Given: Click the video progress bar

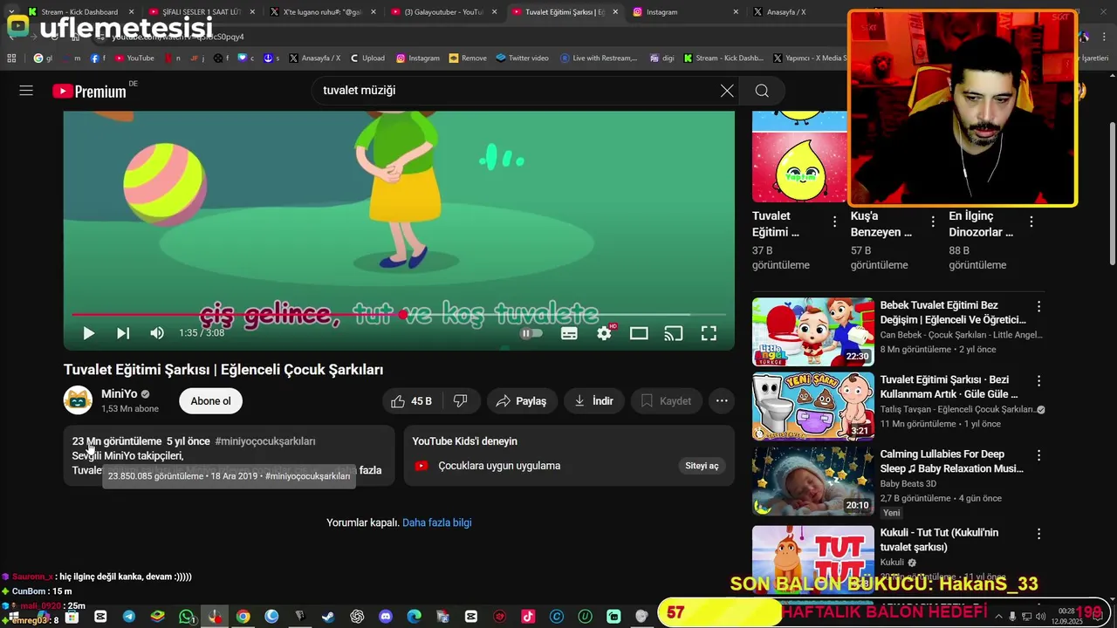Looking at the screenshot, I should pyautogui.click(x=399, y=314).
